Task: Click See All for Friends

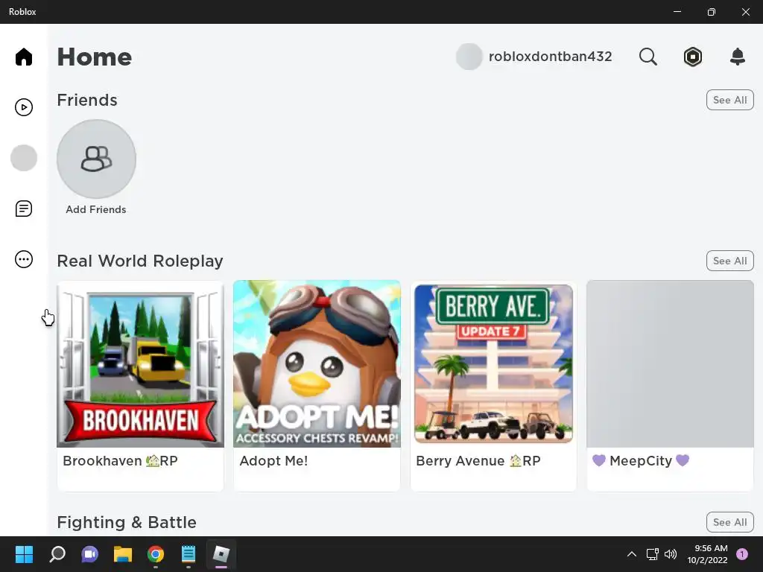Action: coord(729,100)
